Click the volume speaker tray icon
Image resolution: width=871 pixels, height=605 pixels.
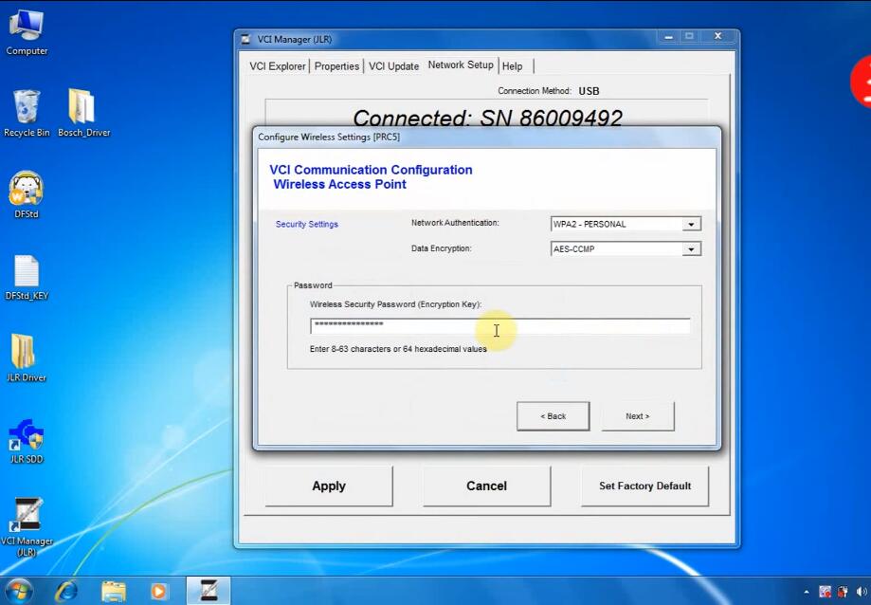[x=862, y=592]
